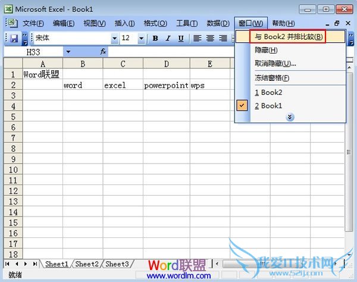Click Select All corner box
357x282 pixels.
pyautogui.click(x=13, y=63)
